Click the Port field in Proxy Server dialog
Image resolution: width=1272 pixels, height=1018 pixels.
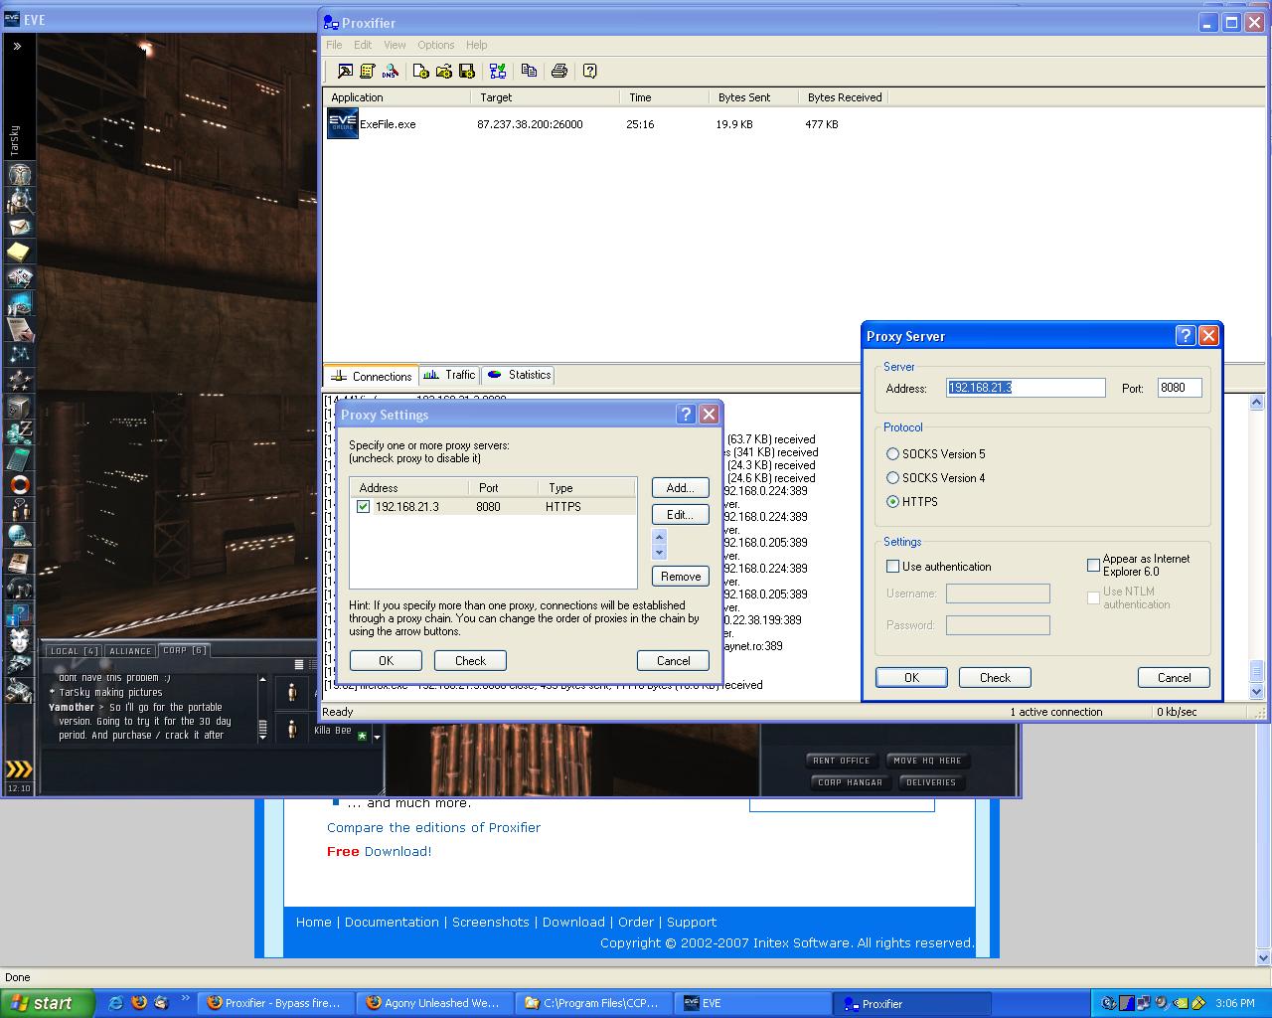point(1179,388)
